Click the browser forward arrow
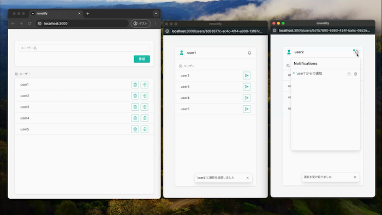This screenshot has height=215, width=382. click(x=21, y=23)
